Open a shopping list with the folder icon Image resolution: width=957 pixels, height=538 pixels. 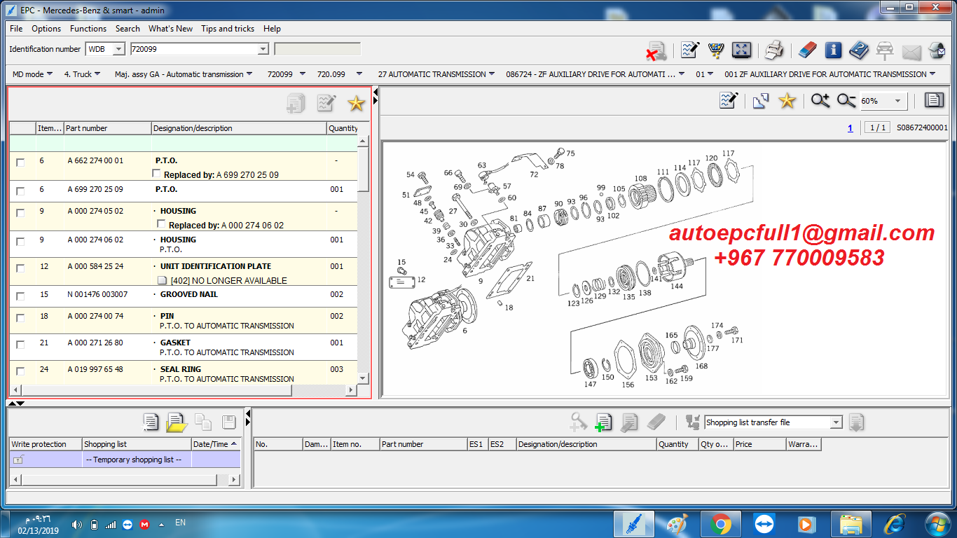(177, 422)
